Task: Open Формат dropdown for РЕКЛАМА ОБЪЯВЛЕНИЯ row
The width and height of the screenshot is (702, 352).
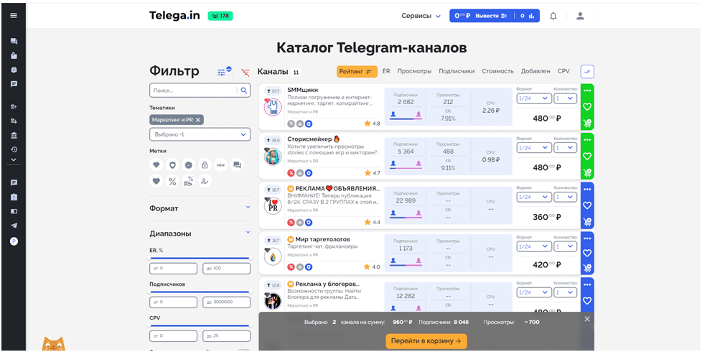Action: tap(534, 197)
